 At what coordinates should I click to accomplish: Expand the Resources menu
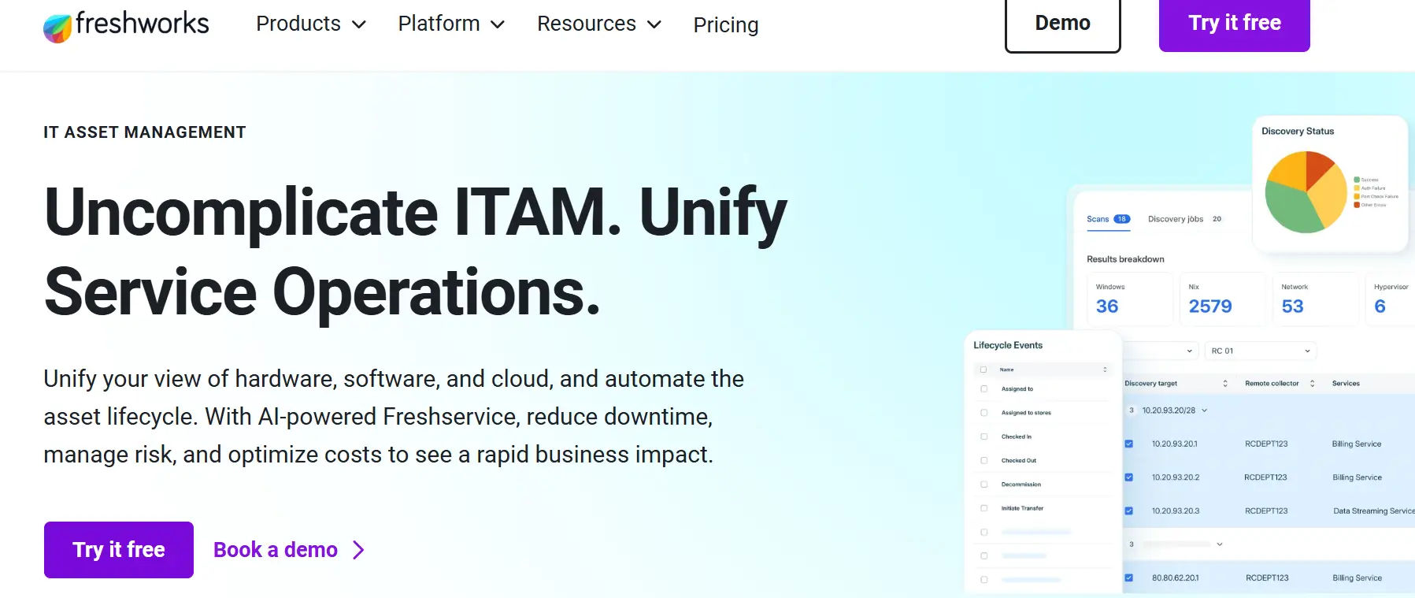(x=599, y=24)
